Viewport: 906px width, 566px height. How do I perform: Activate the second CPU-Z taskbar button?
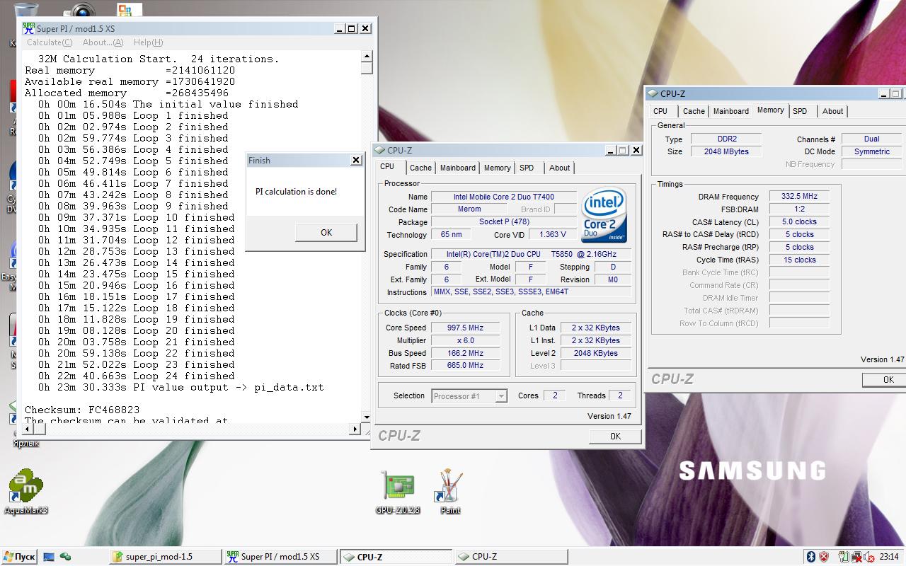pyautogui.click(x=510, y=557)
